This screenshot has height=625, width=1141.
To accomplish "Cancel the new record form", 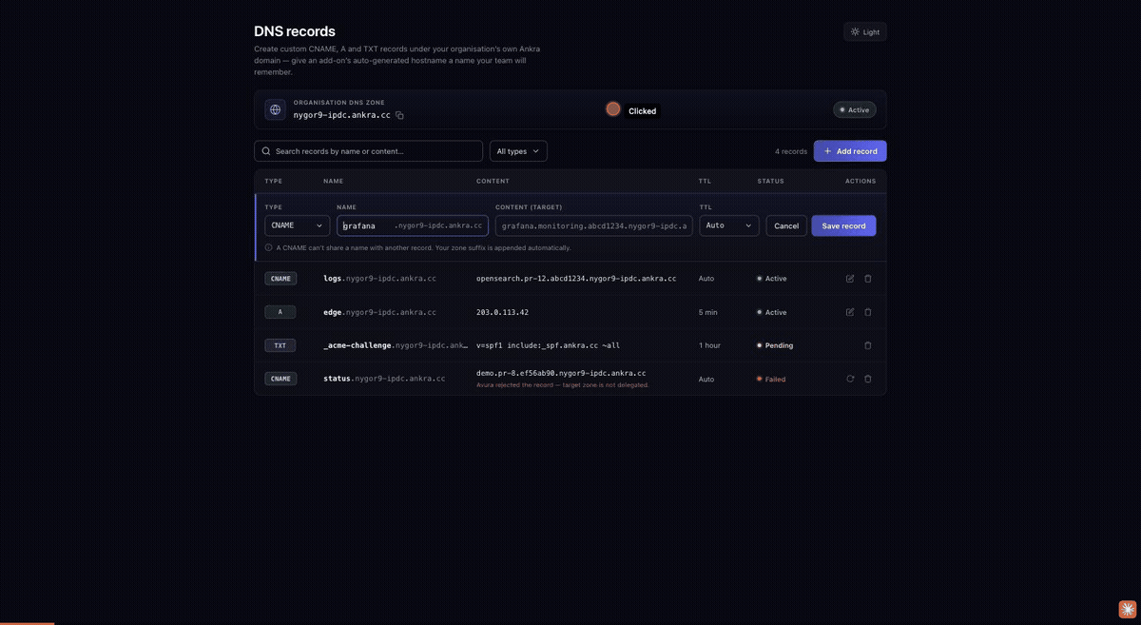I will (x=786, y=225).
